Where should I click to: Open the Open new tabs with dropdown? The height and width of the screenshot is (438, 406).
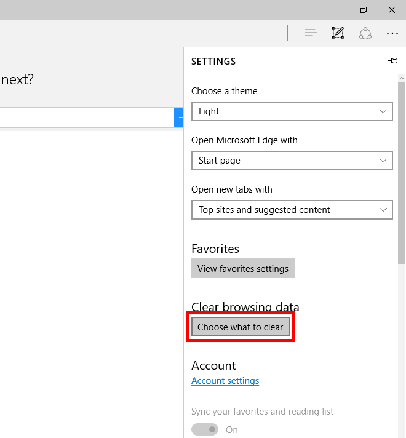coord(292,210)
